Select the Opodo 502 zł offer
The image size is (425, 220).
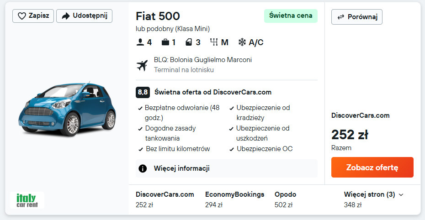pos(285,199)
